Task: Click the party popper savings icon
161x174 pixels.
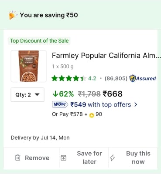Action: [x=13, y=15]
